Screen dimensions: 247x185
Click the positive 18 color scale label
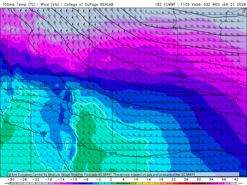pyautogui.click(x=161, y=179)
